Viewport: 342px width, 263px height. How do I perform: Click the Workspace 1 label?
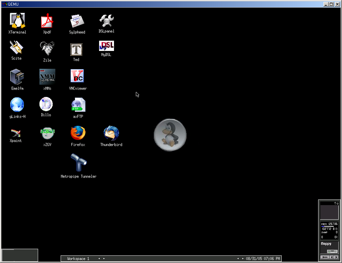(78, 259)
